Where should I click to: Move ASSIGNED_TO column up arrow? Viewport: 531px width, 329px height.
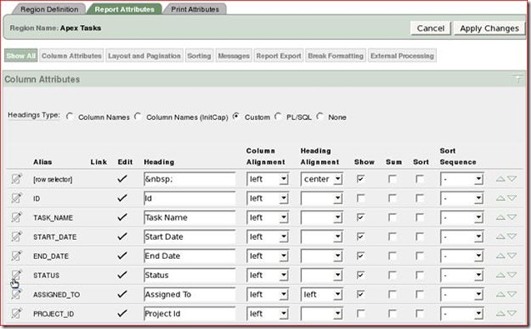tap(500, 295)
